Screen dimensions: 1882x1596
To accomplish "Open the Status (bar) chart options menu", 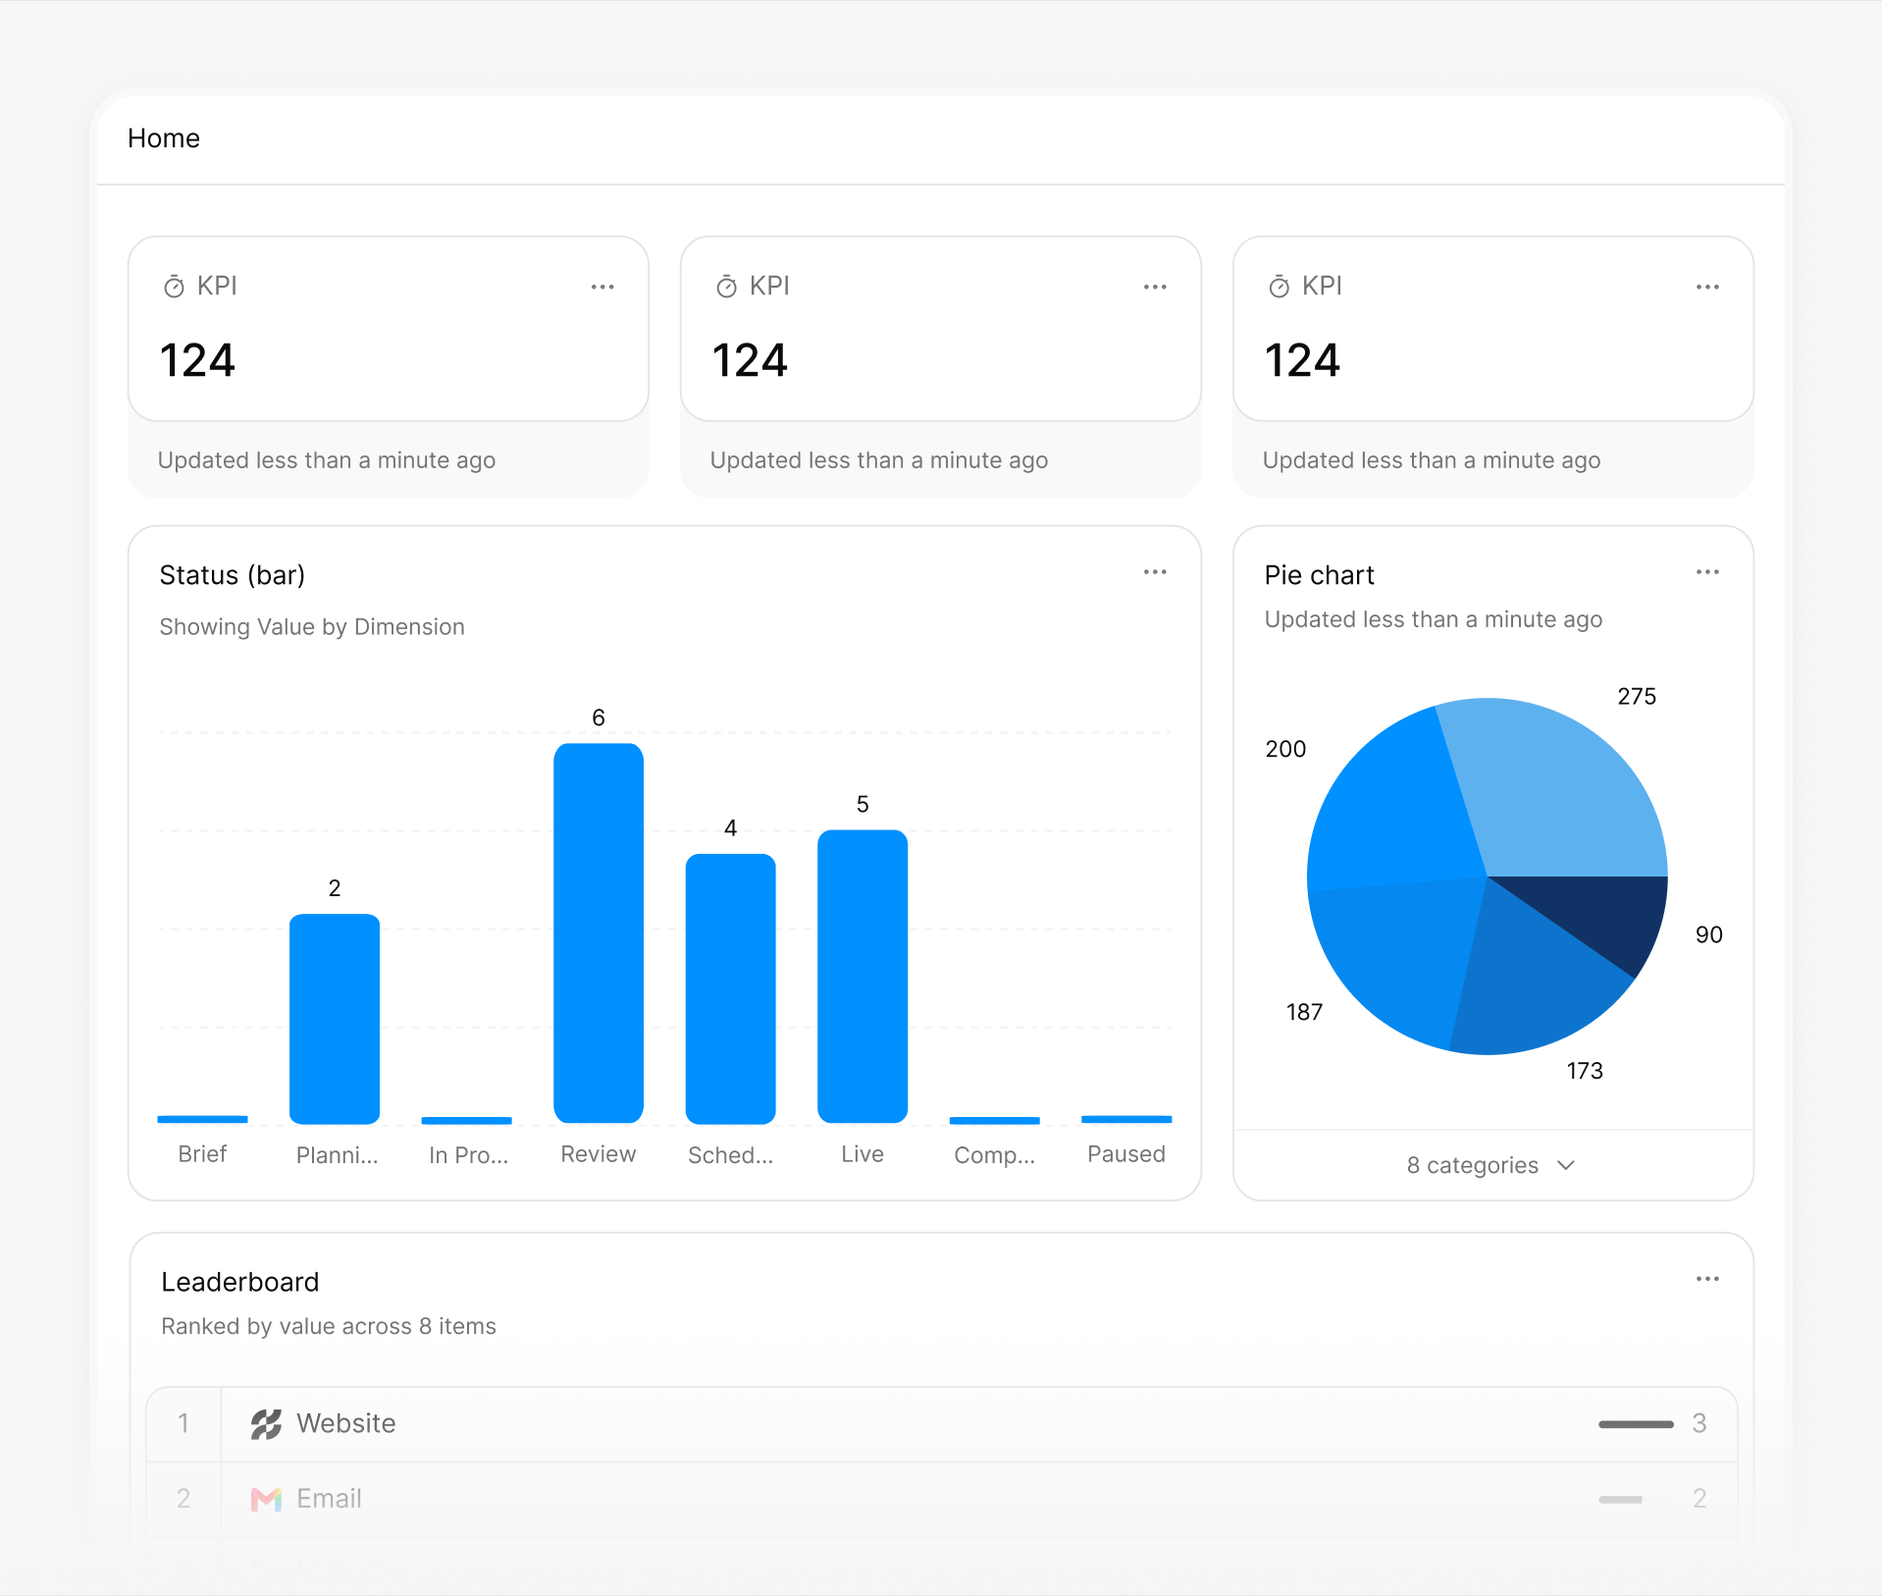I will (x=1155, y=571).
